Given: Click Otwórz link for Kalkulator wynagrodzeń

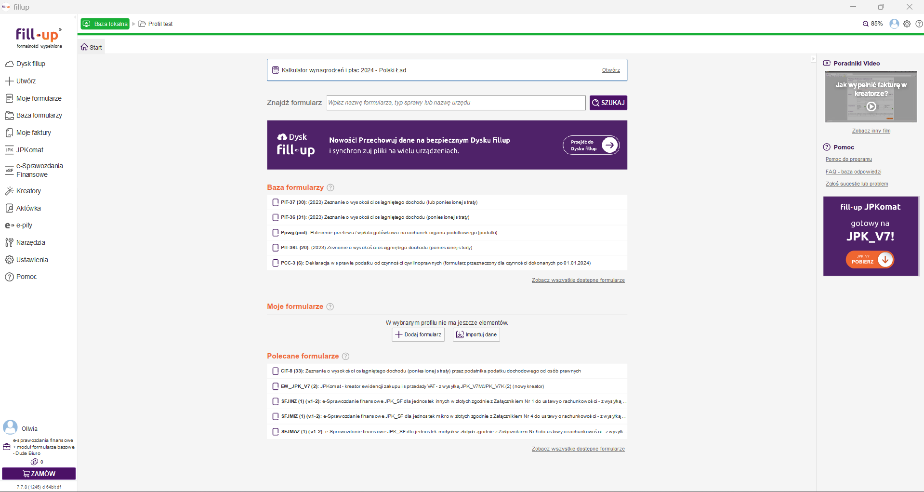Looking at the screenshot, I should tap(611, 70).
